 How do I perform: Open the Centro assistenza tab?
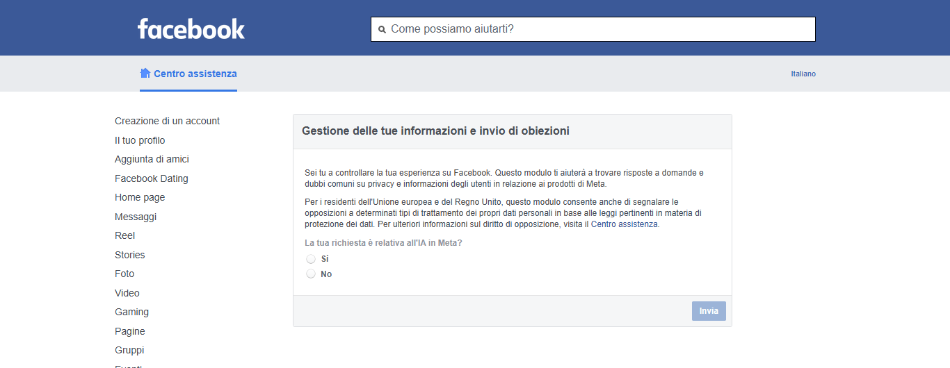point(188,74)
